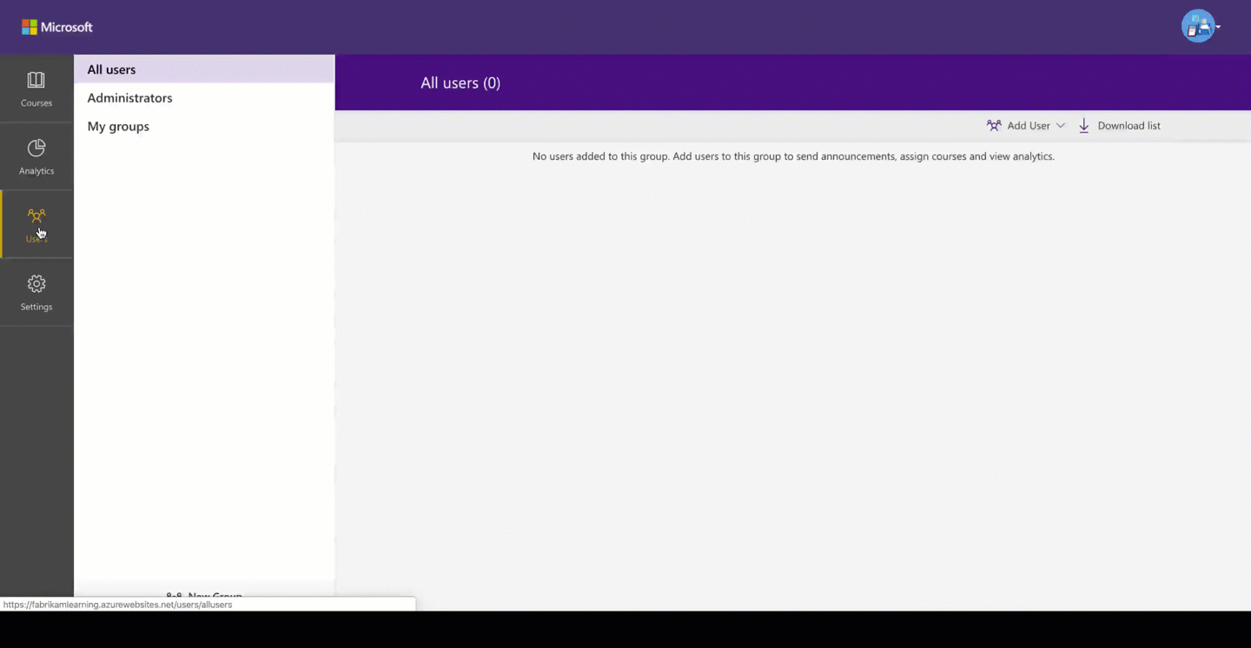Click the empty group instructions message
The image size is (1251, 648).
(x=793, y=156)
